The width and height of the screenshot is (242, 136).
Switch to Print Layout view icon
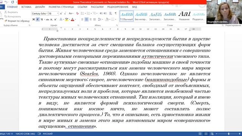coord(206,134)
